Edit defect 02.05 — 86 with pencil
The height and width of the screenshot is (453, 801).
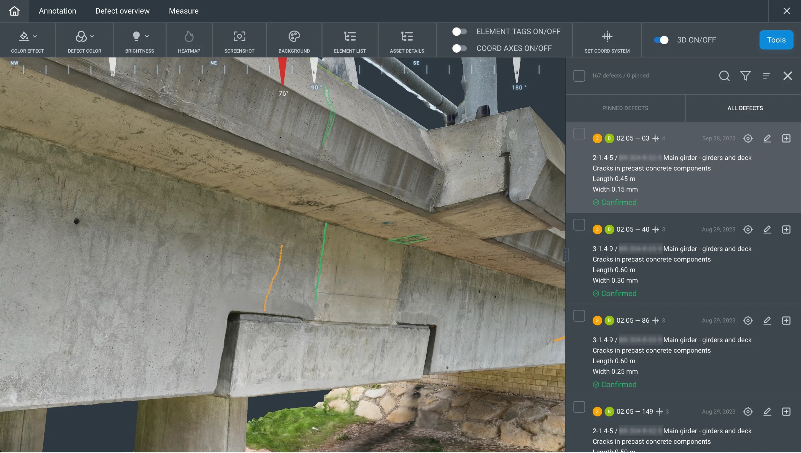click(767, 321)
